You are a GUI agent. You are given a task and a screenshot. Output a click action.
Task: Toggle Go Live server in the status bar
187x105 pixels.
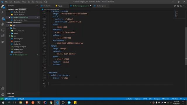click(x=166, y=99)
